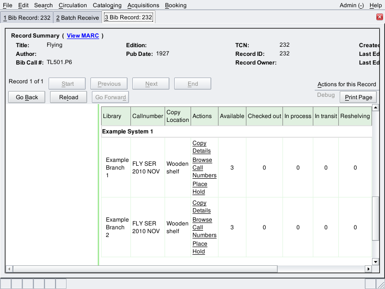Browse Call Numbers for Example Branch 2
The height and width of the screenshot is (289, 385).
pyautogui.click(x=204, y=227)
